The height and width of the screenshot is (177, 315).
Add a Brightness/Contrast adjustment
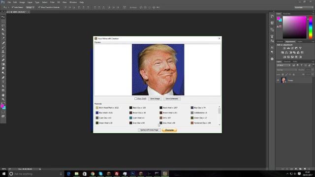click(x=284, y=48)
